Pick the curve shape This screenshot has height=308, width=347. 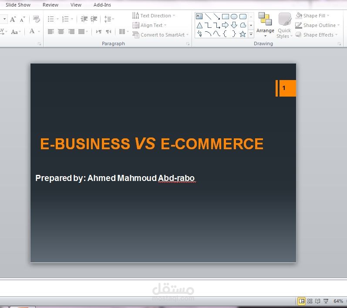pos(217,34)
